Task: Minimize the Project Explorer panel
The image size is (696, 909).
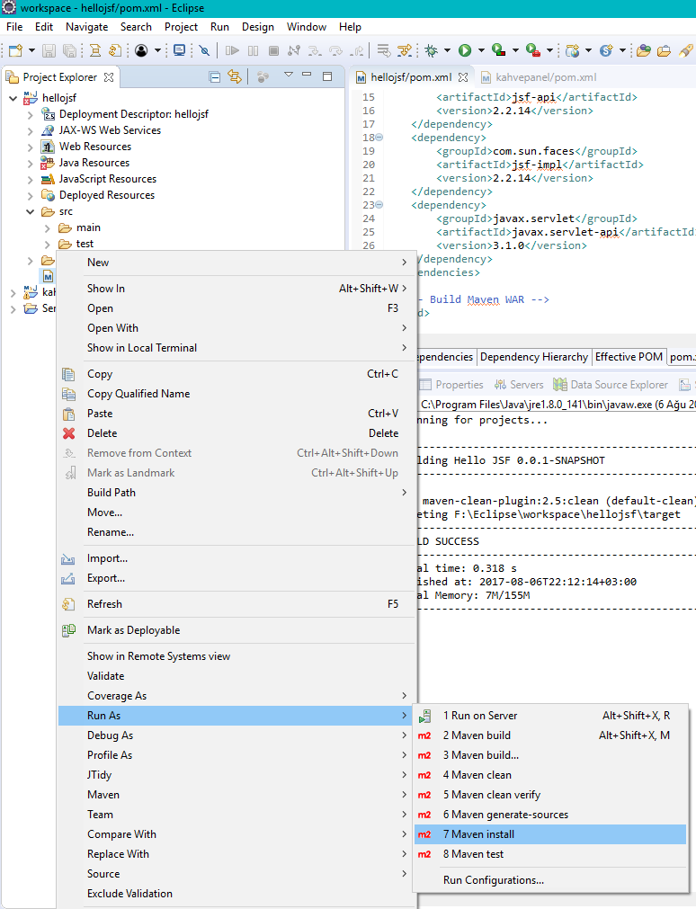Action: (307, 75)
